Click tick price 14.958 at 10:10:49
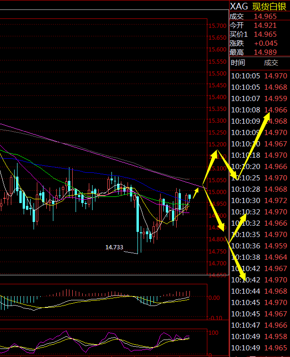 (276, 337)
